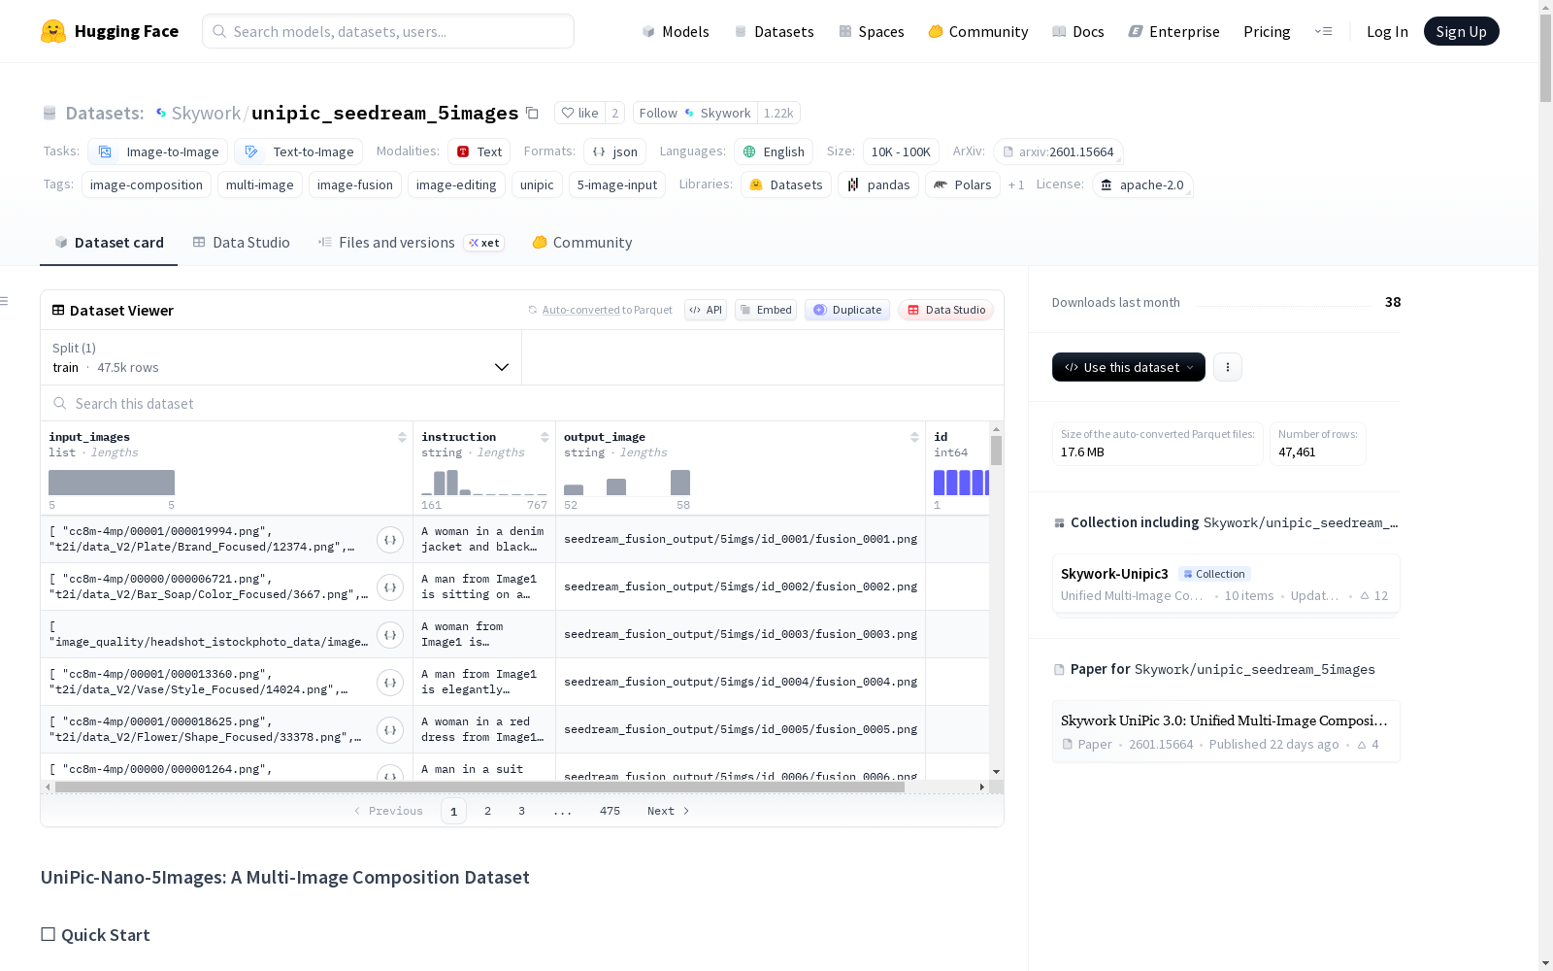Screen dimensions: 1553x971
Task: Open the Skywork UniPic 3.0 paper link
Action: (x=1226, y=731)
